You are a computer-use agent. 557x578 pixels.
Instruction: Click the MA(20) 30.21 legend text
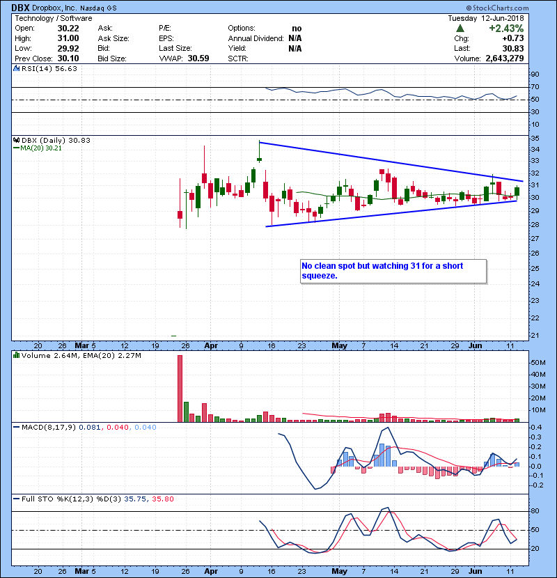click(x=41, y=148)
